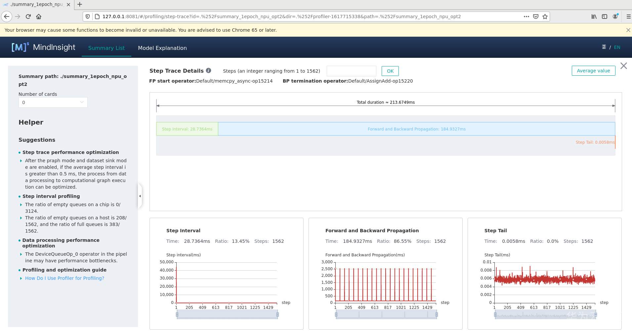
Task: Open the Firefox Library icon
Action: (x=594, y=17)
